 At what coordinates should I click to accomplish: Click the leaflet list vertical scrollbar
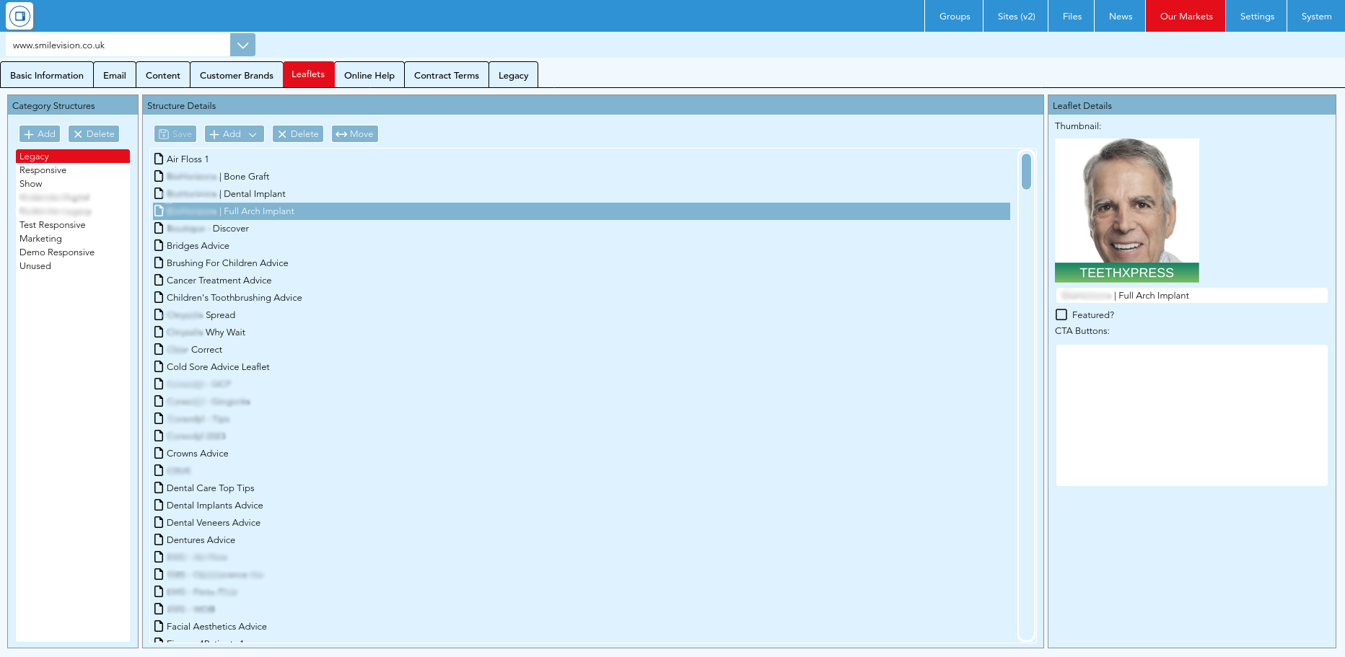pyautogui.click(x=1026, y=395)
